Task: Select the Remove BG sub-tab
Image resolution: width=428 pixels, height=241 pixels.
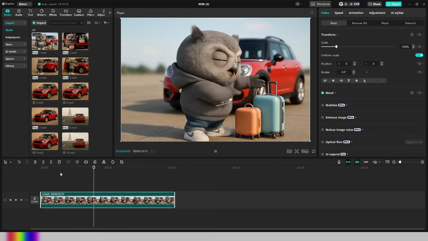Action: point(360,23)
